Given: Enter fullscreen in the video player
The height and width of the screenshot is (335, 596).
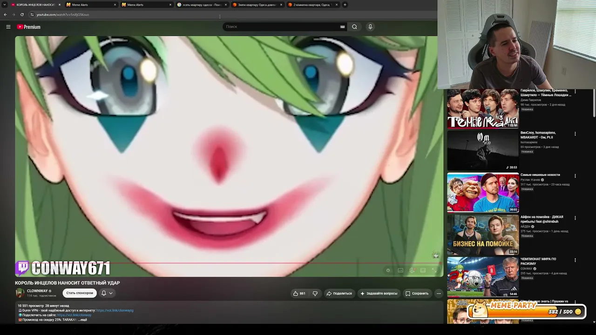Looking at the screenshot, I should 434,270.
